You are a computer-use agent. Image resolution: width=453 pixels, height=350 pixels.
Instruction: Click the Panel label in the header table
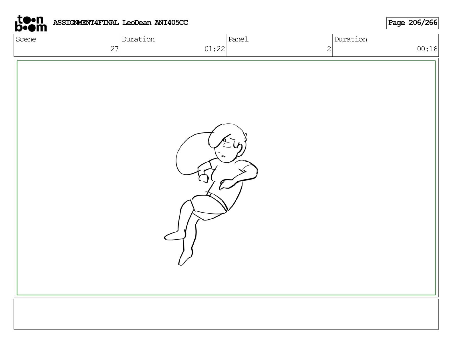click(238, 39)
